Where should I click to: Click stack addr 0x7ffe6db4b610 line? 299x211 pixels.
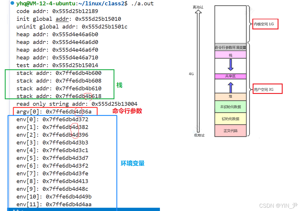59,89
